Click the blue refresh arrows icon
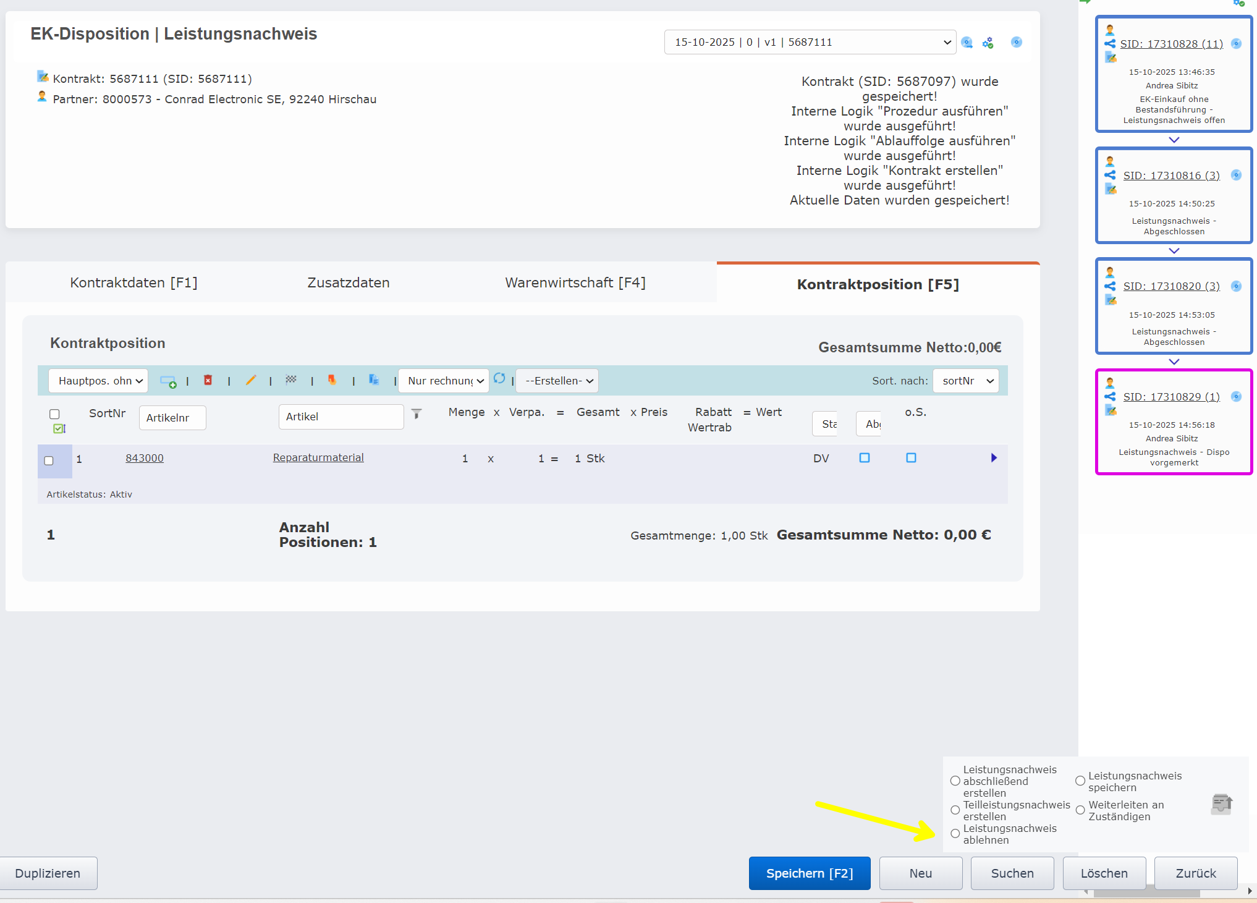The image size is (1257, 903). coord(499,378)
